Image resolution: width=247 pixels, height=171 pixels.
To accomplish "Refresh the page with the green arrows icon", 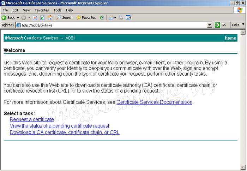I will [x=42, y=18].
